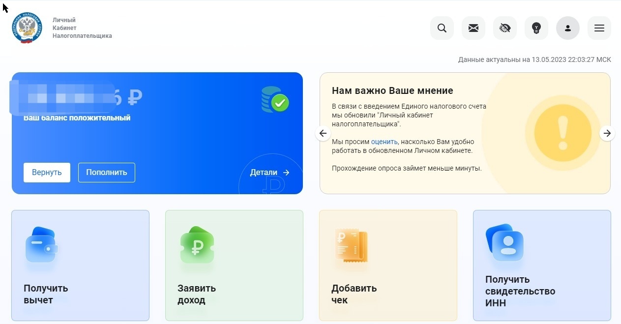
Task: Expand the hamburger menu
Action: [x=599, y=28]
